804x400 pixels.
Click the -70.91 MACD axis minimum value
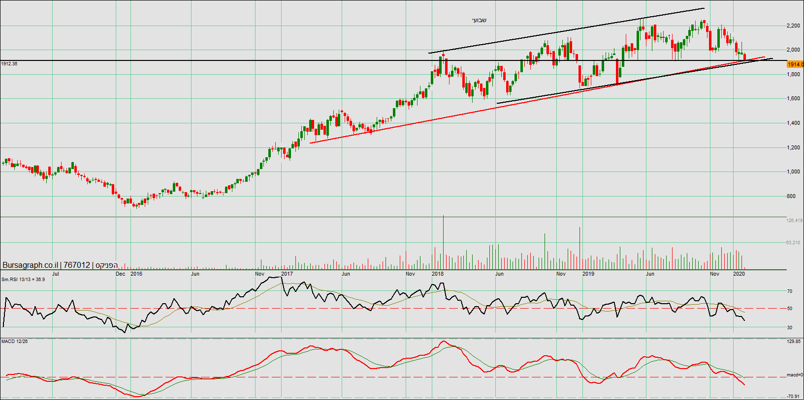[793, 396]
